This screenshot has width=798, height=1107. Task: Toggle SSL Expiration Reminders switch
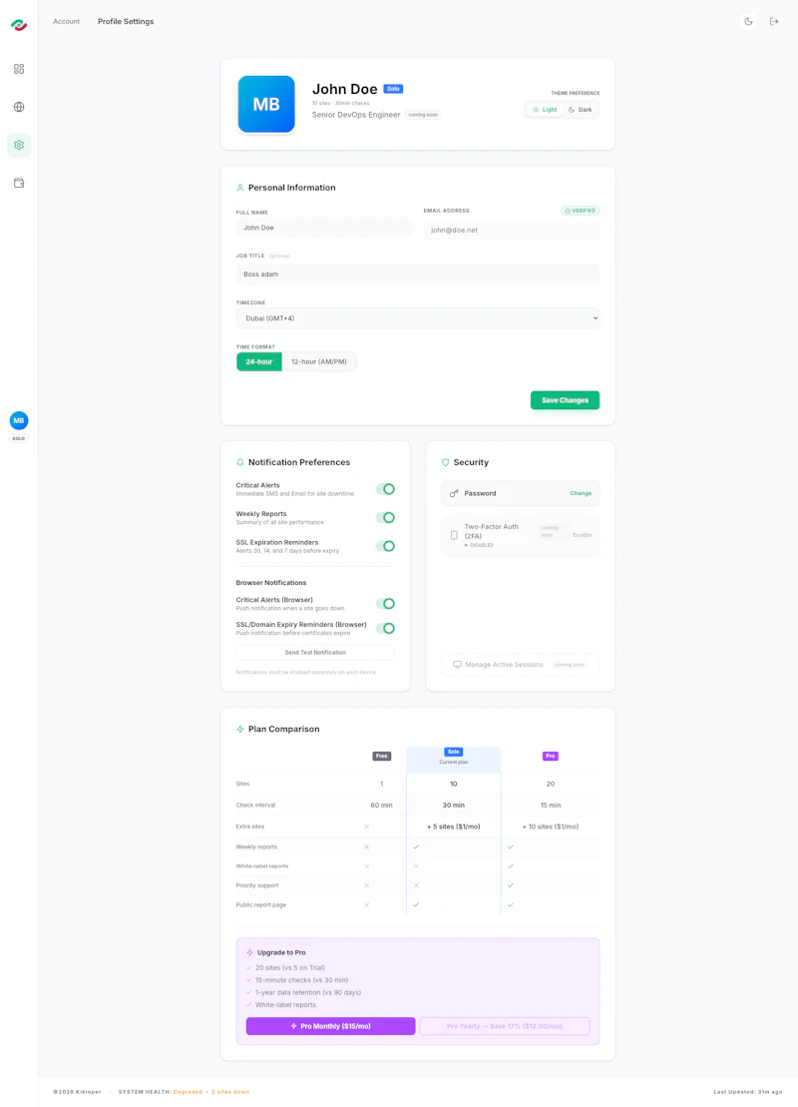(x=385, y=546)
